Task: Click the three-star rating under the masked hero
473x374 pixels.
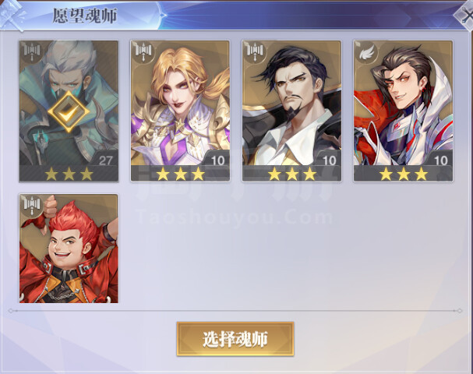Action: pyautogui.click(x=69, y=174)
